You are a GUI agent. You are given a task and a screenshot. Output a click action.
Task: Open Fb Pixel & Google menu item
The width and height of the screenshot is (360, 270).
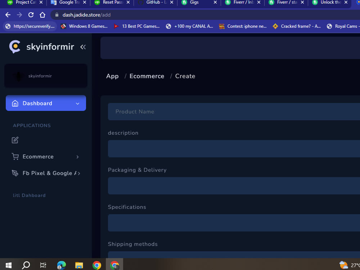[x=46, y=173]
